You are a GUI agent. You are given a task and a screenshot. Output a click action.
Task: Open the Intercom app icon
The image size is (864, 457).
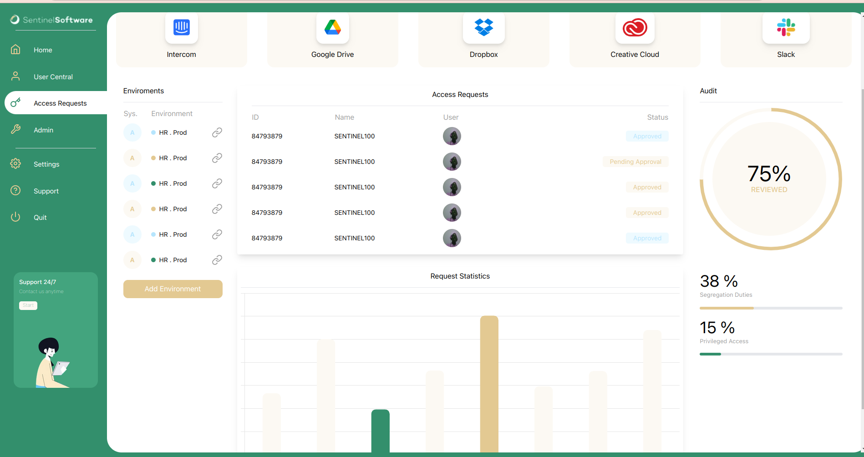click(x=182, y=27)
